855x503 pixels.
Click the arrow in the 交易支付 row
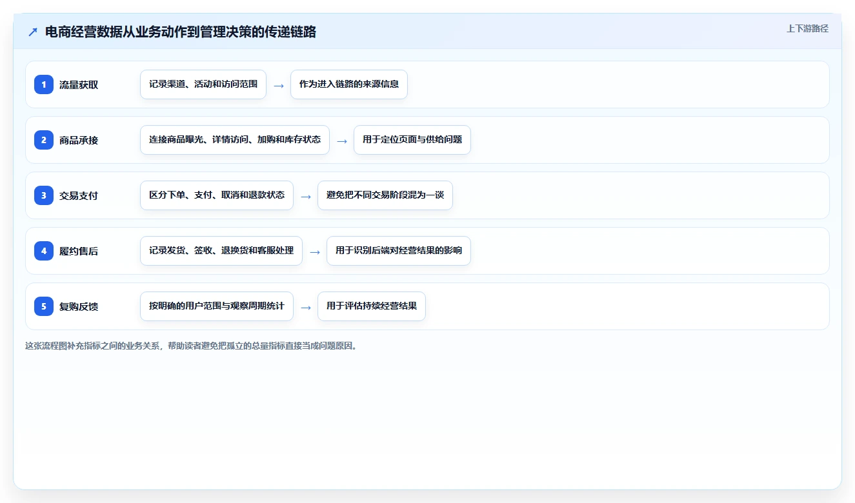(306, 196)
